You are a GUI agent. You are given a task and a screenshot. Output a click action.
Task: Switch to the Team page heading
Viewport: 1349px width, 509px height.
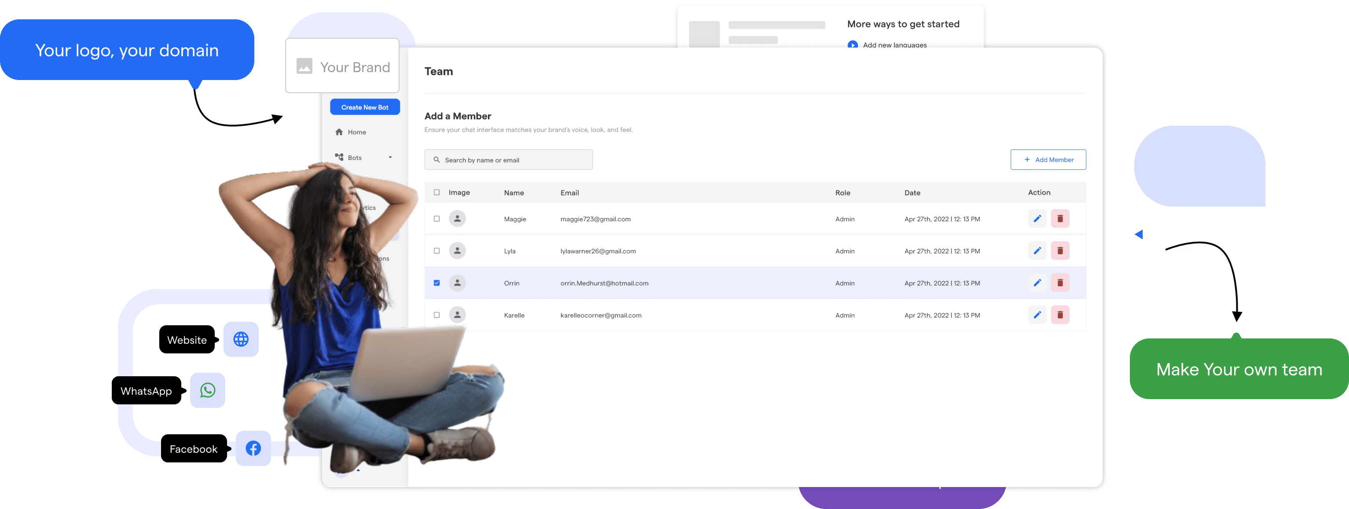439,71
